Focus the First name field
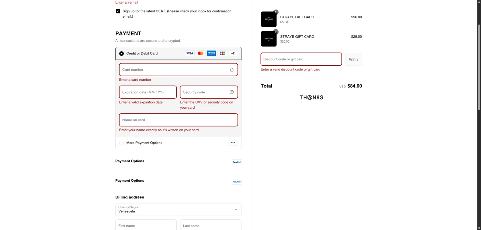The width and height of the screenshot is (481, 230). pos(146,225)
